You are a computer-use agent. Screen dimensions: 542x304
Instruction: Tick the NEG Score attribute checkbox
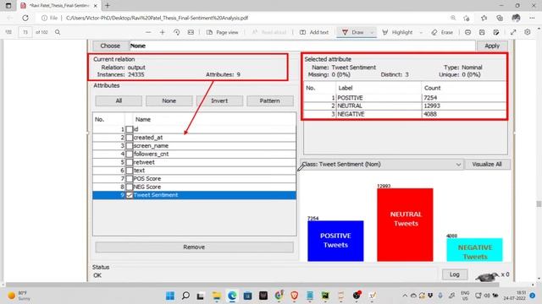coord(130,187)
